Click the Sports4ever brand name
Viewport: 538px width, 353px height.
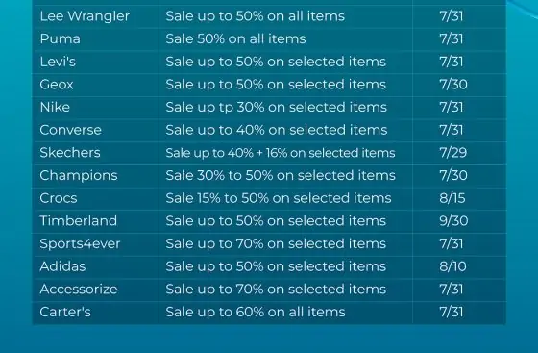pyautogui.click(x=80, y=243)
